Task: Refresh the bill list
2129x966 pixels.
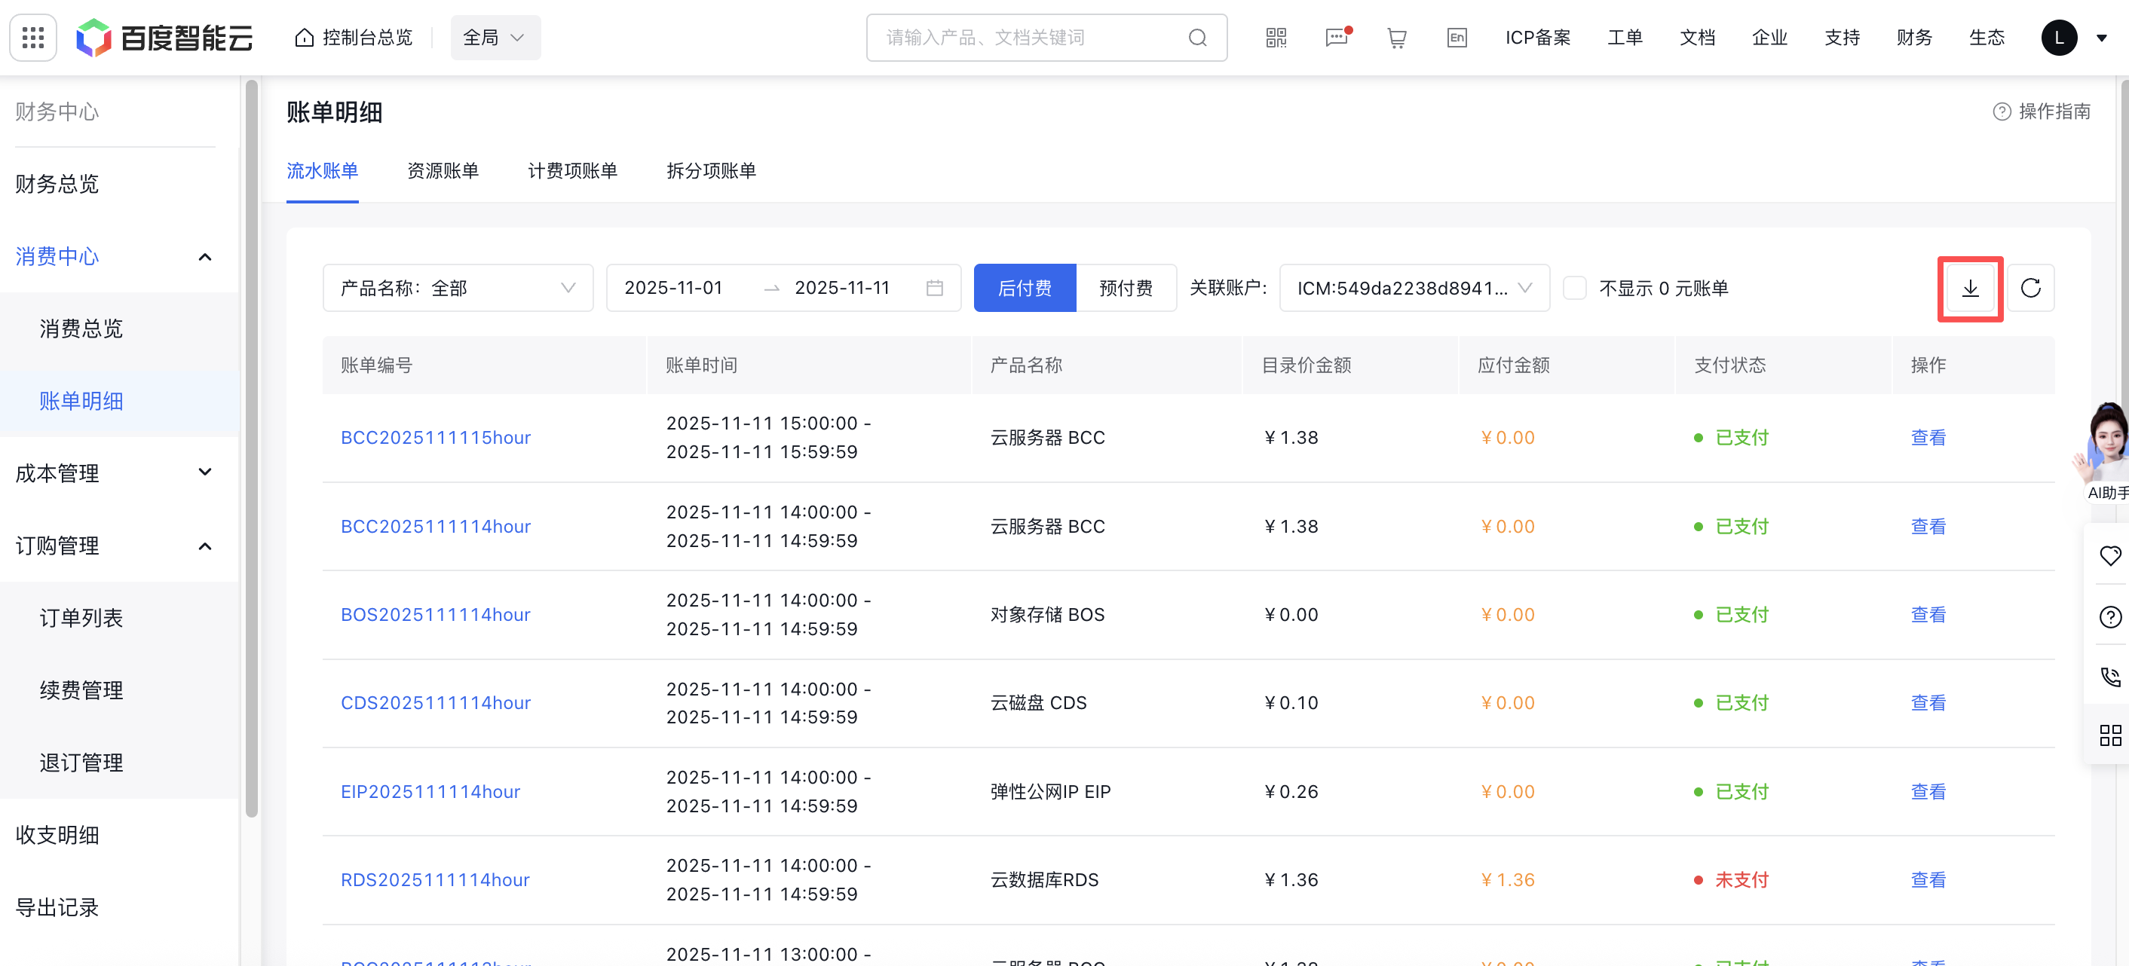Action: coord(2029,289)
